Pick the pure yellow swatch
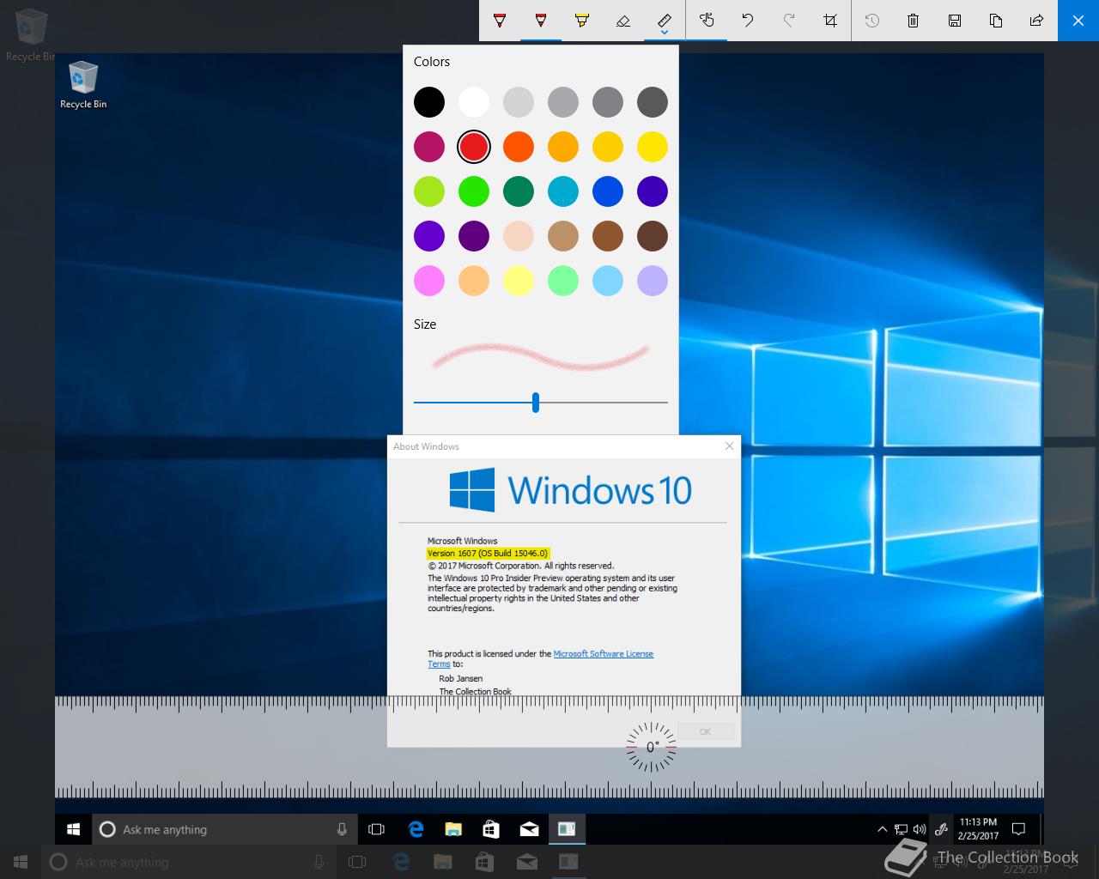Viewport: 1099px width, 879px height. pos(653,147)
